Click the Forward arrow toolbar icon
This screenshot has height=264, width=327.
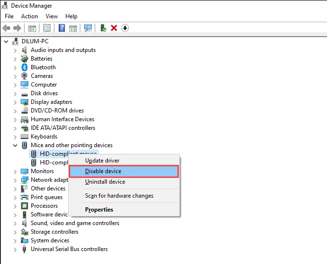pos(17,28)
